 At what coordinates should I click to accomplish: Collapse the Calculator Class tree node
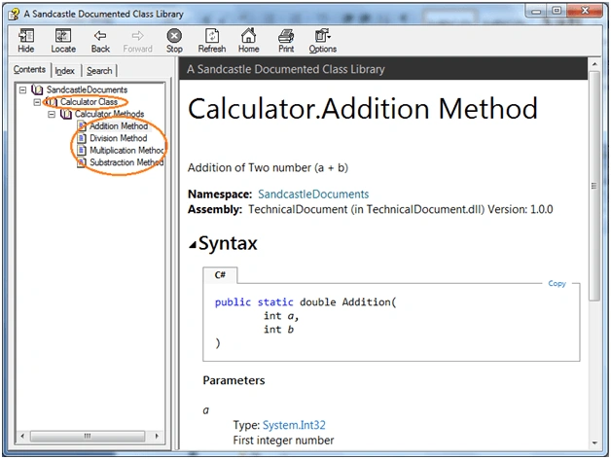[x=37, y=102]
